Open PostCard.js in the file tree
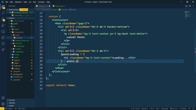The width and height of the screenshot is (196, 110). 20,46
